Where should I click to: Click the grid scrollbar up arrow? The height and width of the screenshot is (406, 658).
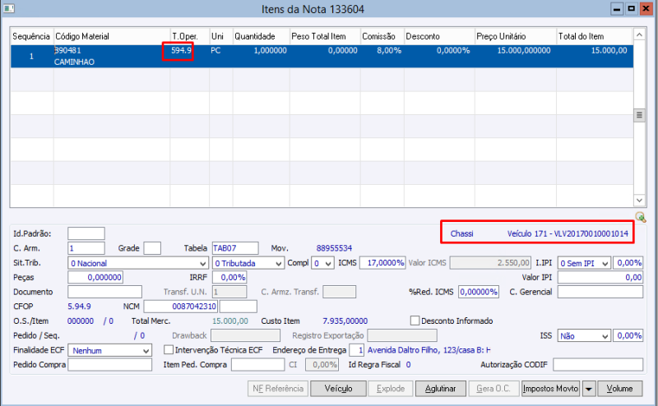pos(638,36)
